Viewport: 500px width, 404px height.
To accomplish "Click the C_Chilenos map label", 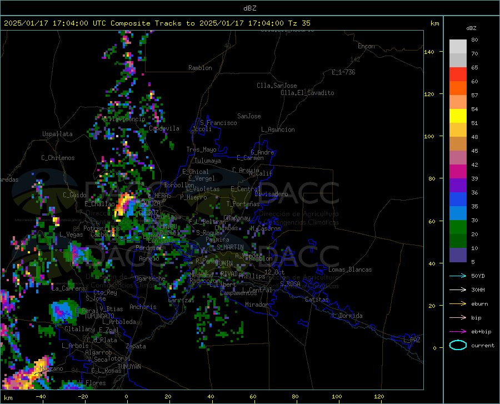I will click(x=58, y=158).
